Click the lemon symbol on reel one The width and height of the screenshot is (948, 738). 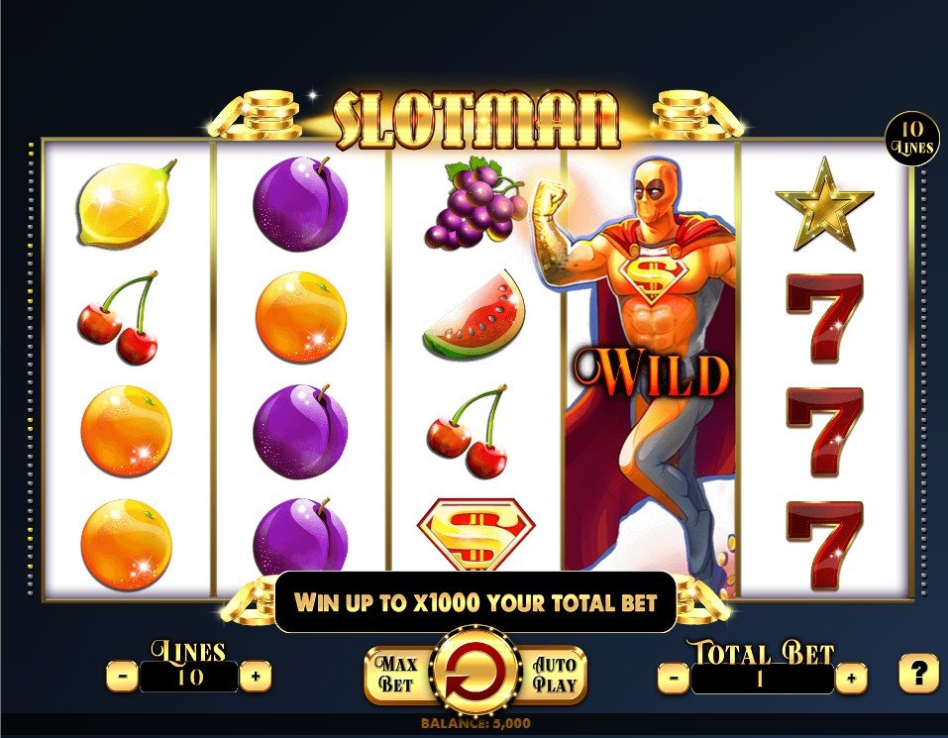[126, 204]
